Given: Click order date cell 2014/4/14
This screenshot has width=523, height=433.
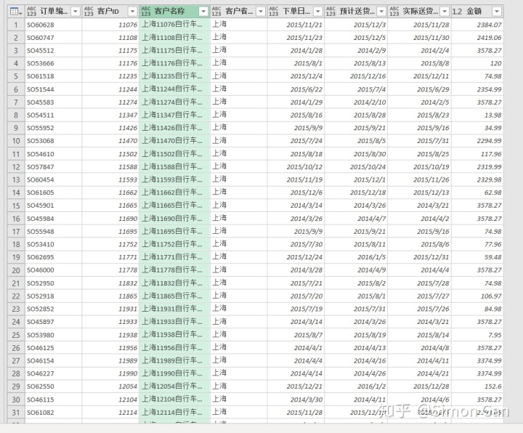Looking at the screenshot, I should (296, 373).
